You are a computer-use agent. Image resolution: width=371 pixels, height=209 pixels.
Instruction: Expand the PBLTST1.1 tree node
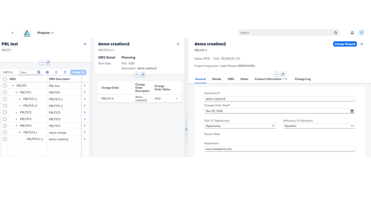pyautogui.click(x=20, y=99)
